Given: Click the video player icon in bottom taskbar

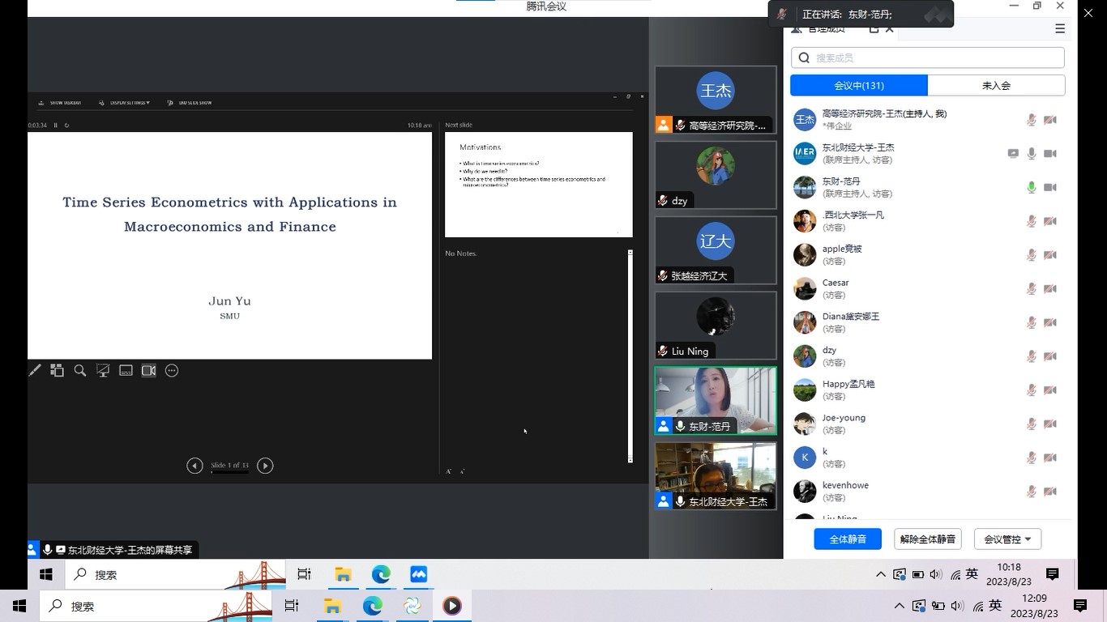Looking at the screenshot, I should tap(452, 606).
